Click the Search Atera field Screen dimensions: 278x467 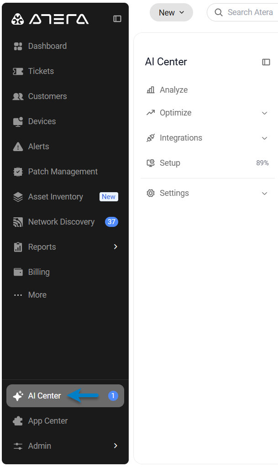point(242,12)
